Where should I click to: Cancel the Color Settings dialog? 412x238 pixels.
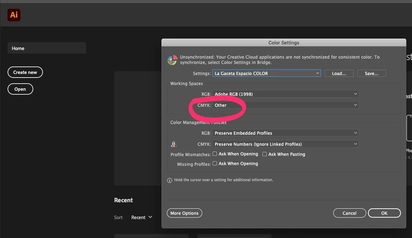click(x=349, y=213)
